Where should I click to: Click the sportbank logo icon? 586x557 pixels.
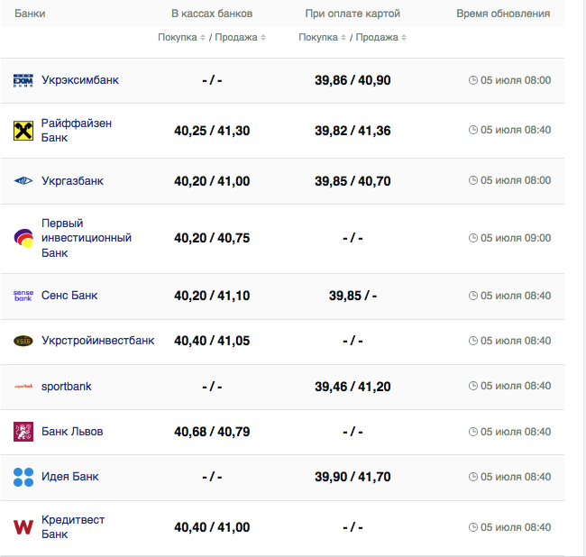point(23,387)
